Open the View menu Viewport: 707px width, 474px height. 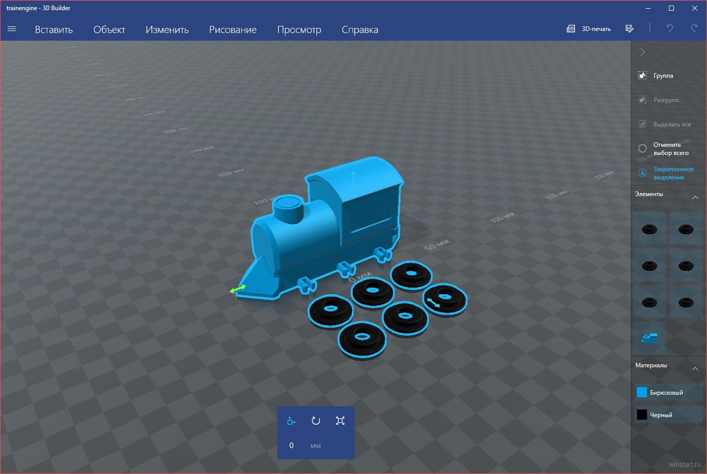(299, 29)
